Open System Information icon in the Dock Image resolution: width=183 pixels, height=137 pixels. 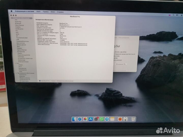coord(125,119)
